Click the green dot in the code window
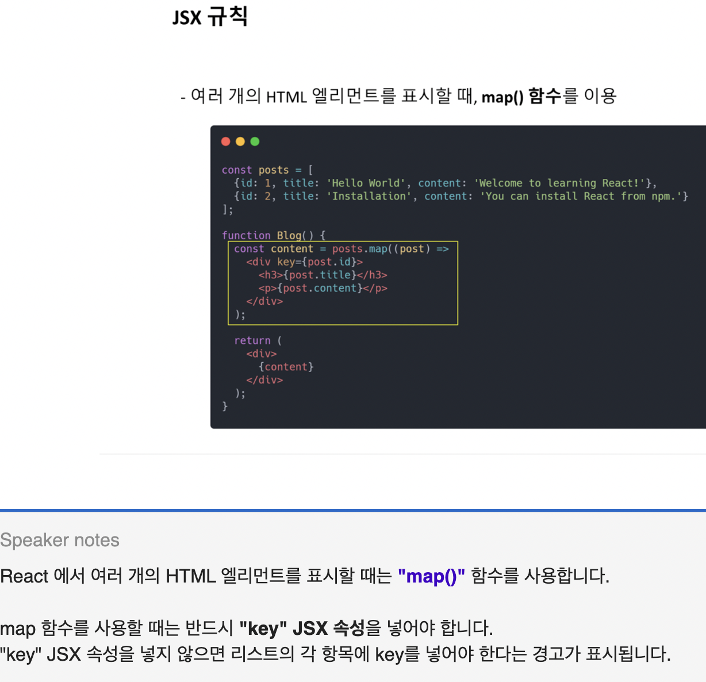Viewport: 706px width, 682px height. pos(255,141)
